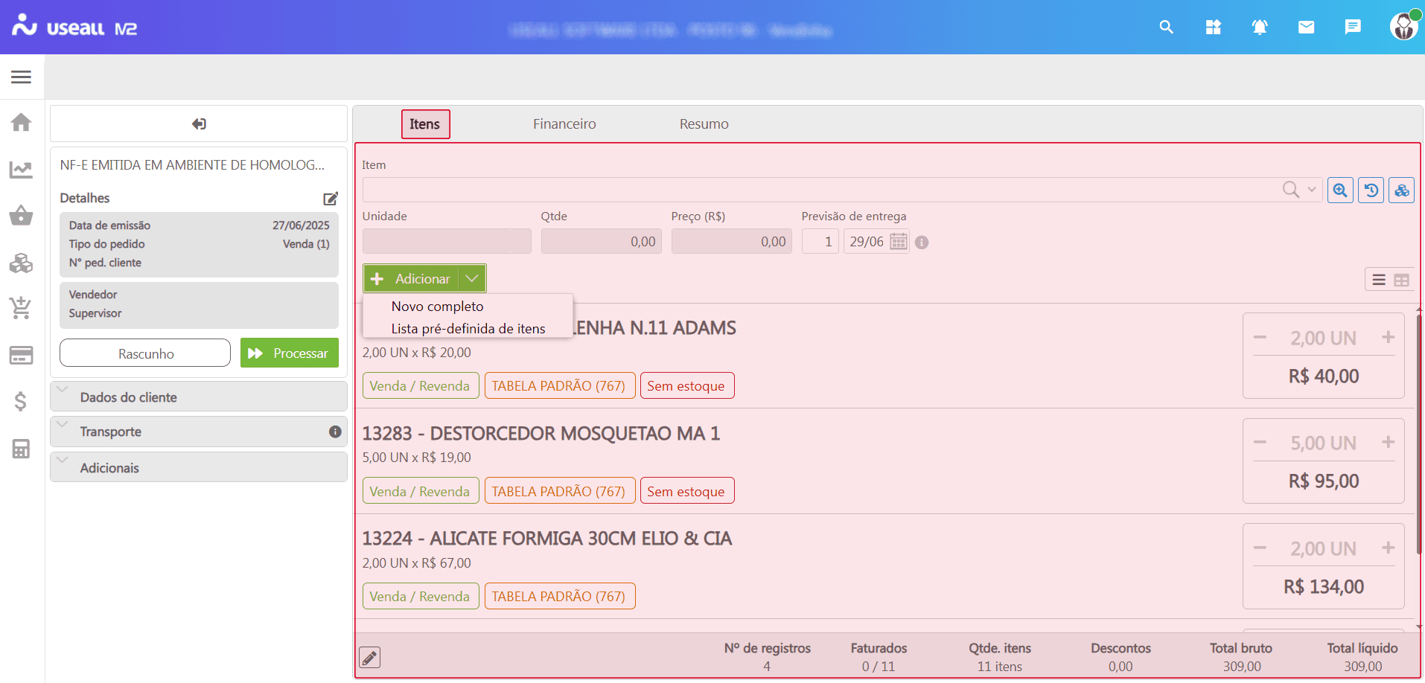Switch to grid view layout
This screenshot has height=683, width=1425.
point(1401,280)
